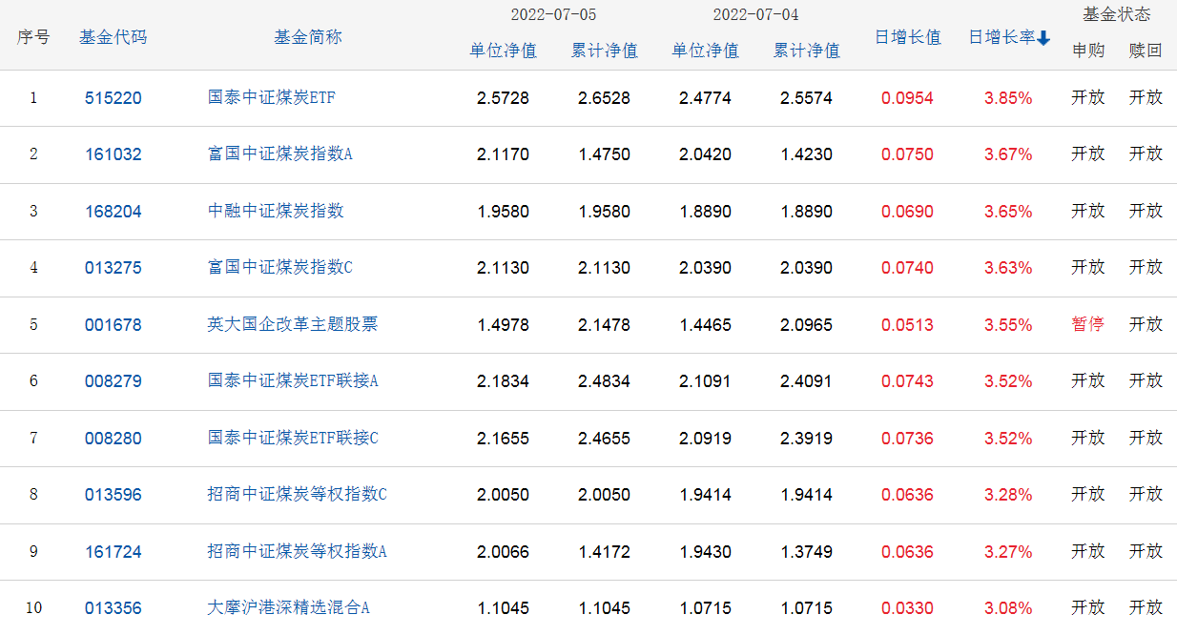Click growth rate 3.27% cell
The image size is (1177, 635).
(x=1008, y=552)
